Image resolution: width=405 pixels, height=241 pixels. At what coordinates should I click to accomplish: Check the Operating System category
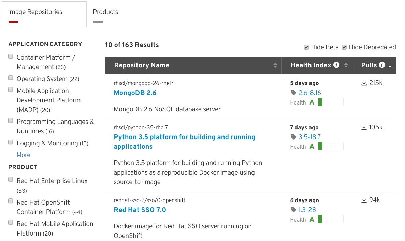tap(11, 78)
